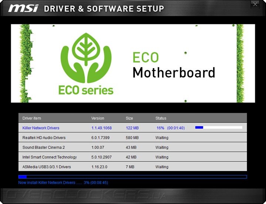Select the Realtek HD Audio Drivers row

click(x=133, y=137)
